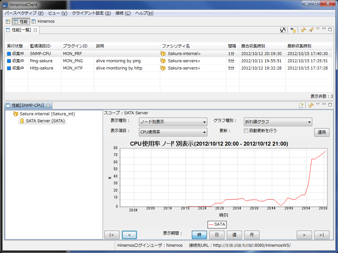Click the flashlight filter icon
This screenshot has height=253, width=338.
[x=311, y=30]
